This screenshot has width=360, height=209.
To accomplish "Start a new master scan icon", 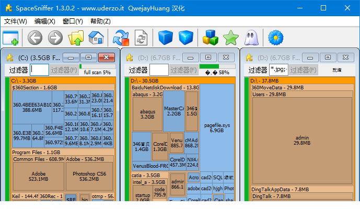I will 121,38.
